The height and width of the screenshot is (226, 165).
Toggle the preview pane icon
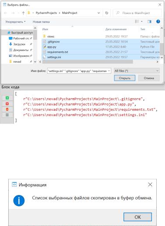tap(149, 22)
